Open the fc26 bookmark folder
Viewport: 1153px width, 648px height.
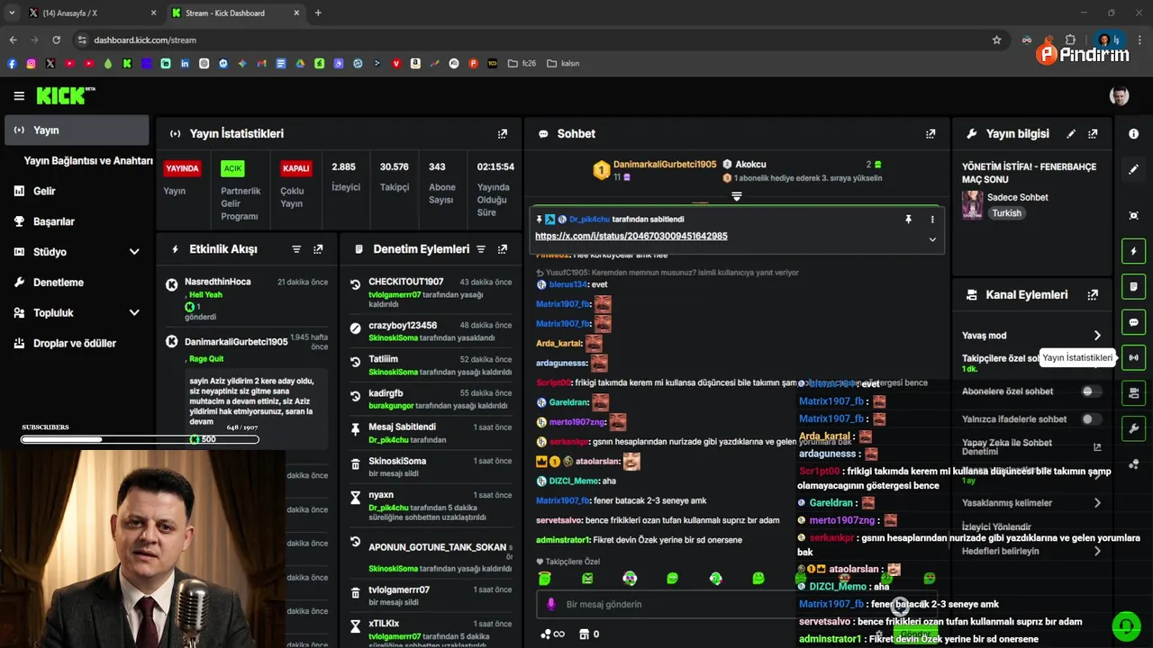tap(522, 64)
